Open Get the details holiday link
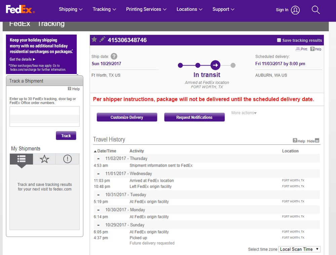The width and height of the screenshot is (336, 255). (22, 59)
